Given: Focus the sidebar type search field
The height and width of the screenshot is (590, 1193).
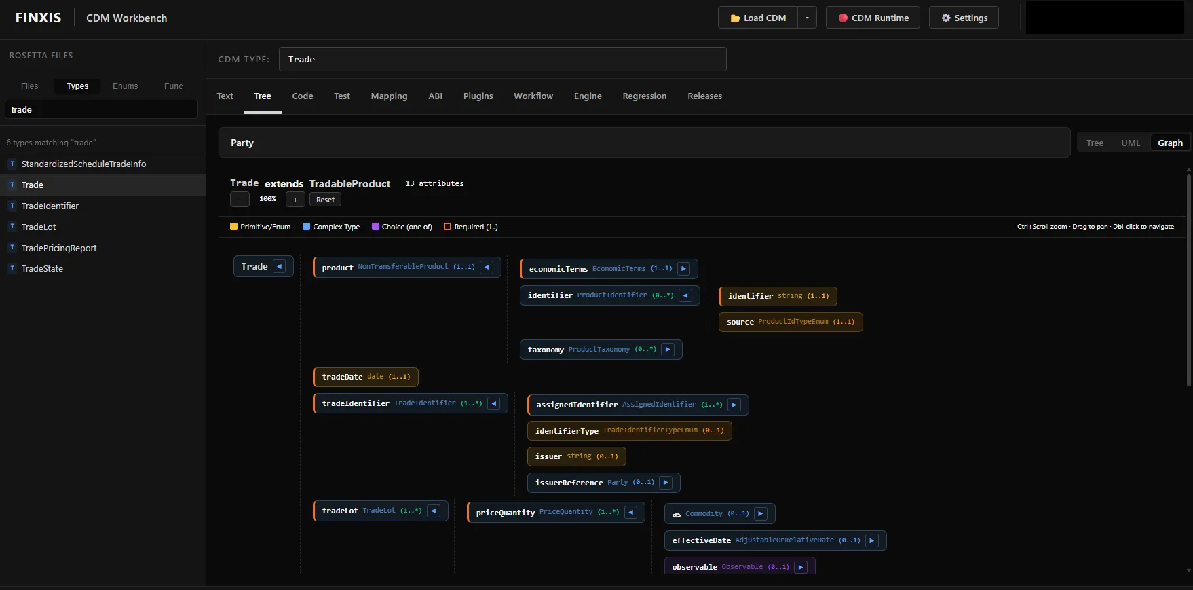Looking at the screenshot, I should coord(101,109).
